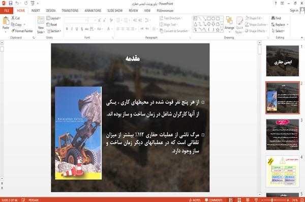Toggle Align Right
Image resolution: width=305 pixels, height=202 pixels.
(128, 29)
